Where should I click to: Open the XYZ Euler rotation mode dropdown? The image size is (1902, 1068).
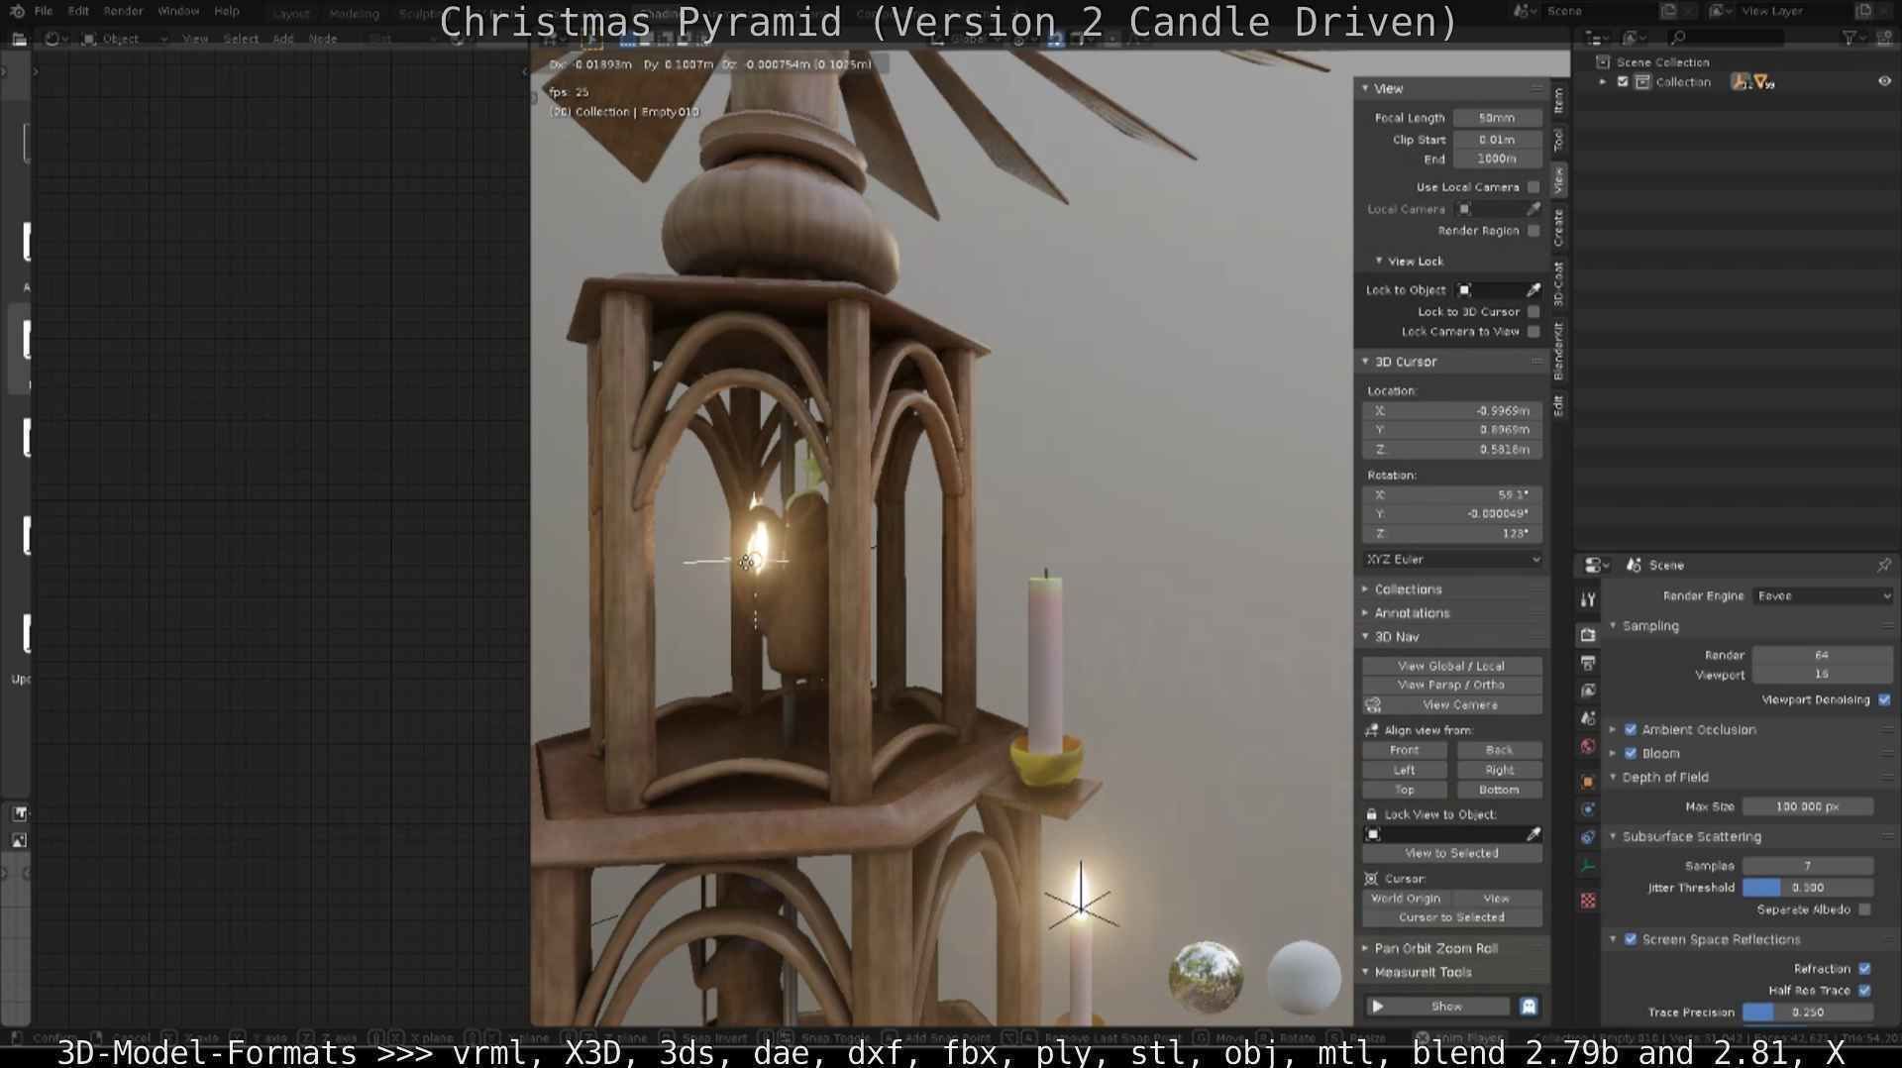(1452, 560)
